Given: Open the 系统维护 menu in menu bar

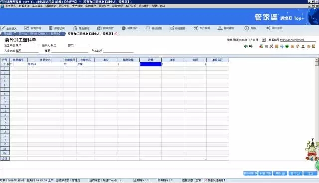Looking at the screenshot, I should click(x=144, y=6).
